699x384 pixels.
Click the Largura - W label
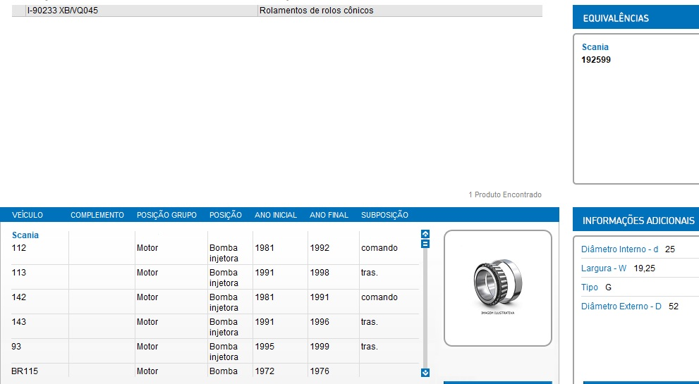click(603, 268)
